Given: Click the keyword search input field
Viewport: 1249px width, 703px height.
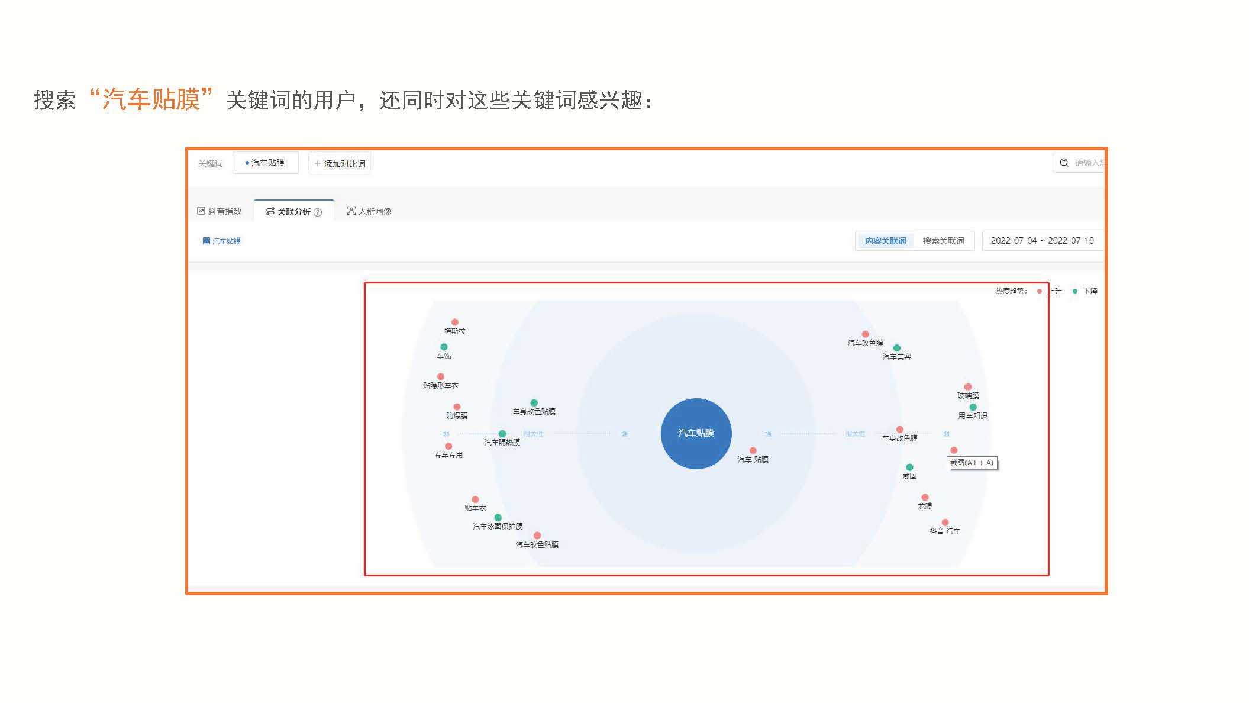Looking at the screenshot, I should click(1079, 163).
